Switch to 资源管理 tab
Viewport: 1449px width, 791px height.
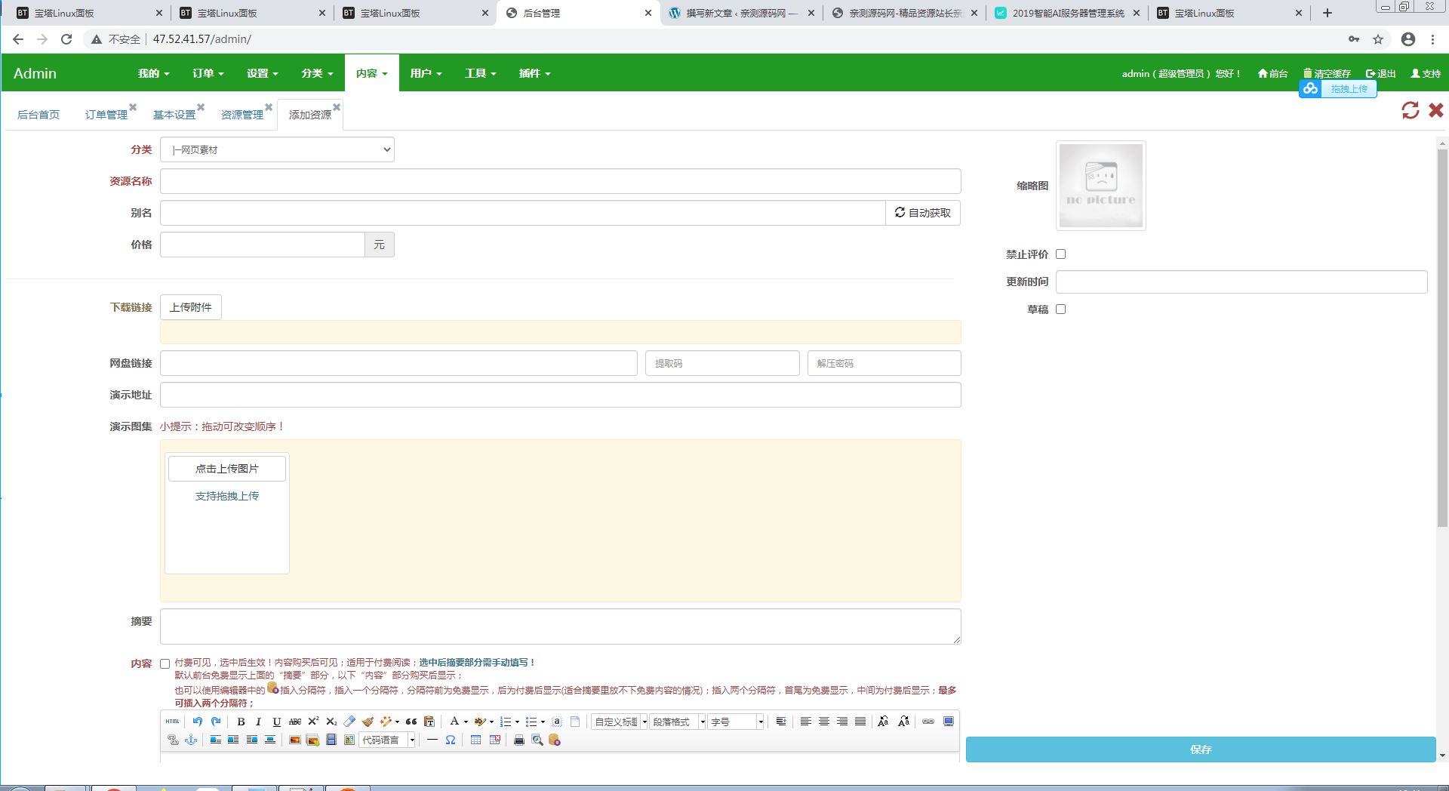coord(242,115)
